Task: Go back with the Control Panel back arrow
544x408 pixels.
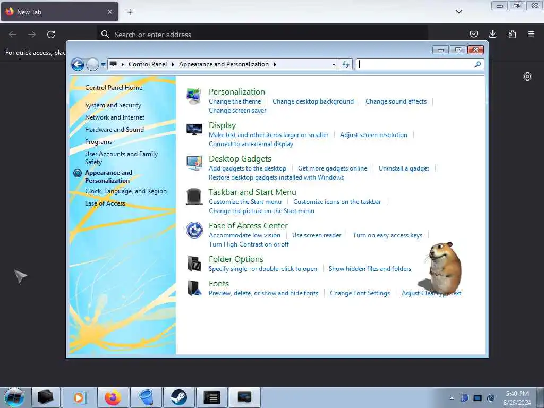Action: pos(78,64)
